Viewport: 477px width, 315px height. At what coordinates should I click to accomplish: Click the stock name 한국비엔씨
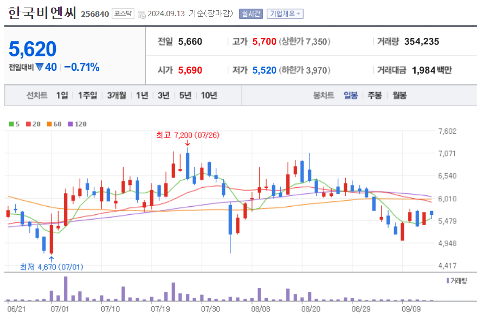coord(42,13)
